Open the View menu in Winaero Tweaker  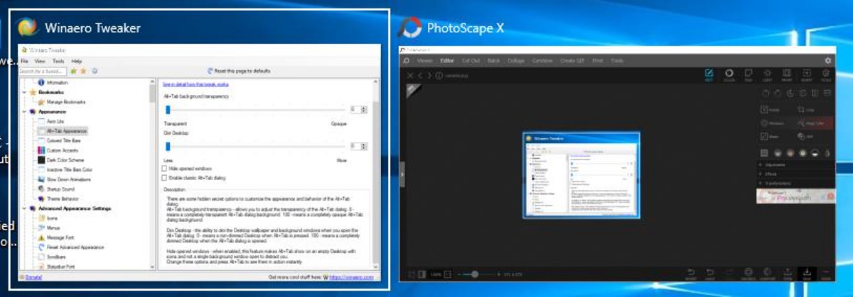pos(39,62)
